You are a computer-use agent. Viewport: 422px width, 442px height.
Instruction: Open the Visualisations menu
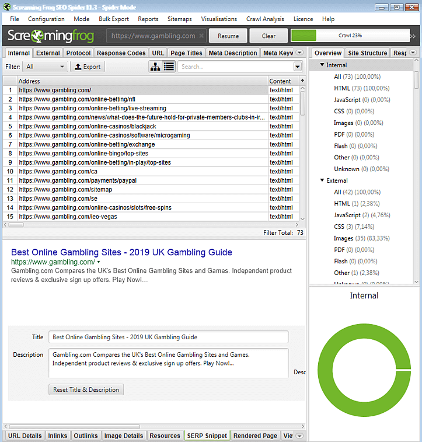pyautogui.click(x=219, y=19)
